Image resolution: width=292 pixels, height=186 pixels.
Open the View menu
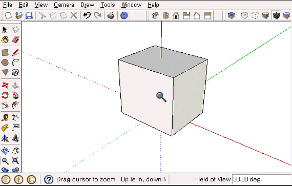(x=41, y=5)
